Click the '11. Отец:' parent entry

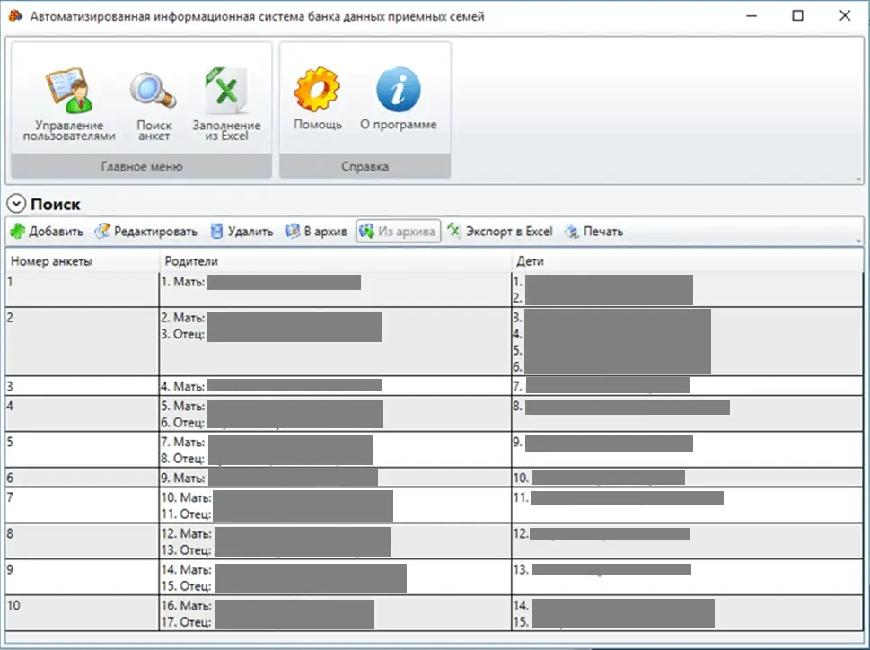pos(187,514)
